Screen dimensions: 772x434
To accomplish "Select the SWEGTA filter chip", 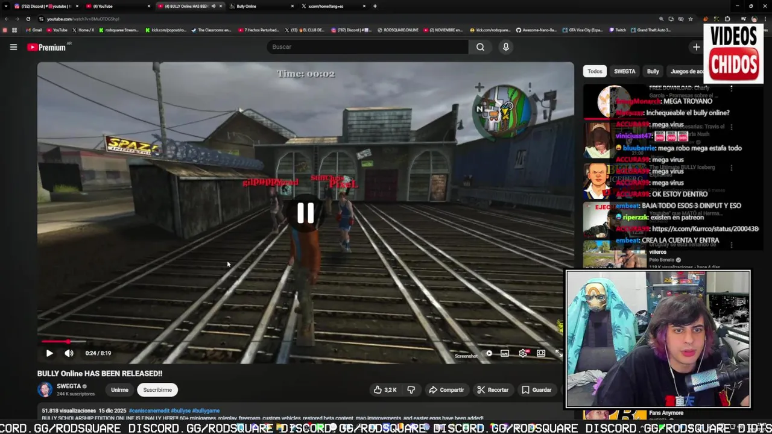I will [624, 71].
